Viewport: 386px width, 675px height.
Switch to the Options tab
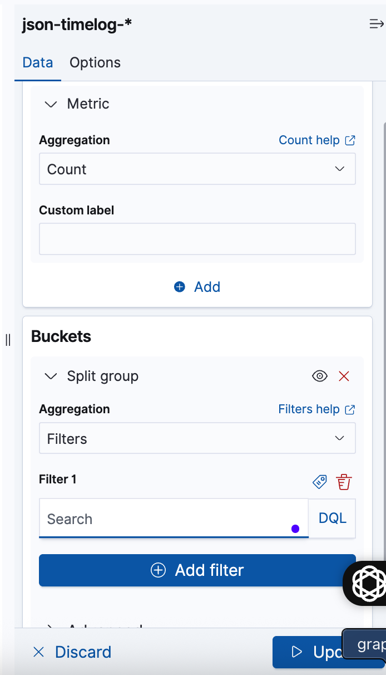pos(95,62)
